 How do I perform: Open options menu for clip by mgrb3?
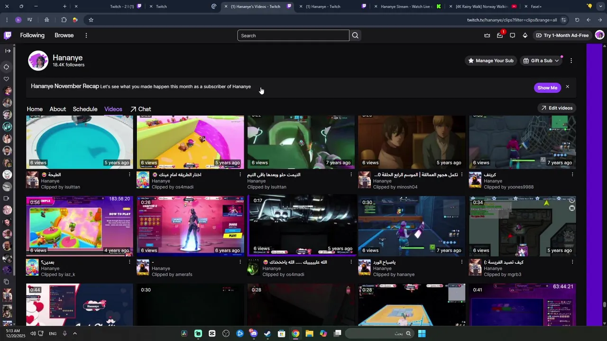point(572,262)
